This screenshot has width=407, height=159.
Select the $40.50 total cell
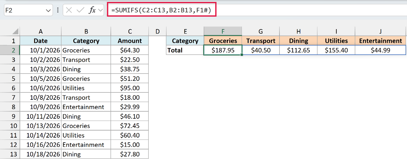tap(261, 50)
